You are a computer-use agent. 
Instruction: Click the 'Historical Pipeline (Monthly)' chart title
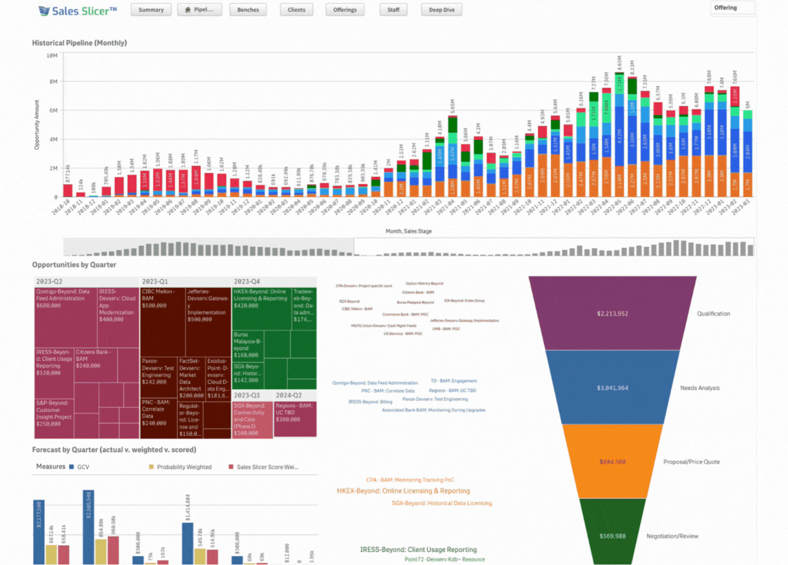[79, 43]
